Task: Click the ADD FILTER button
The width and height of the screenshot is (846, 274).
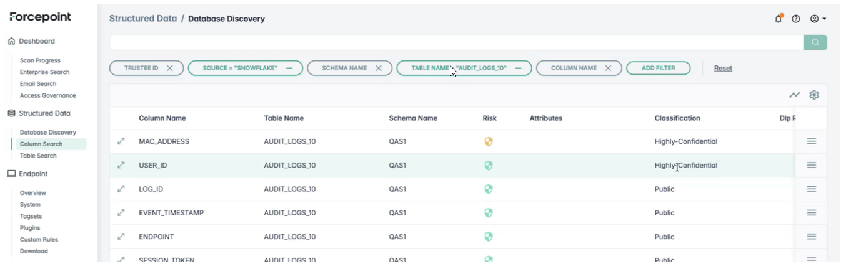Action: (658, 68)
